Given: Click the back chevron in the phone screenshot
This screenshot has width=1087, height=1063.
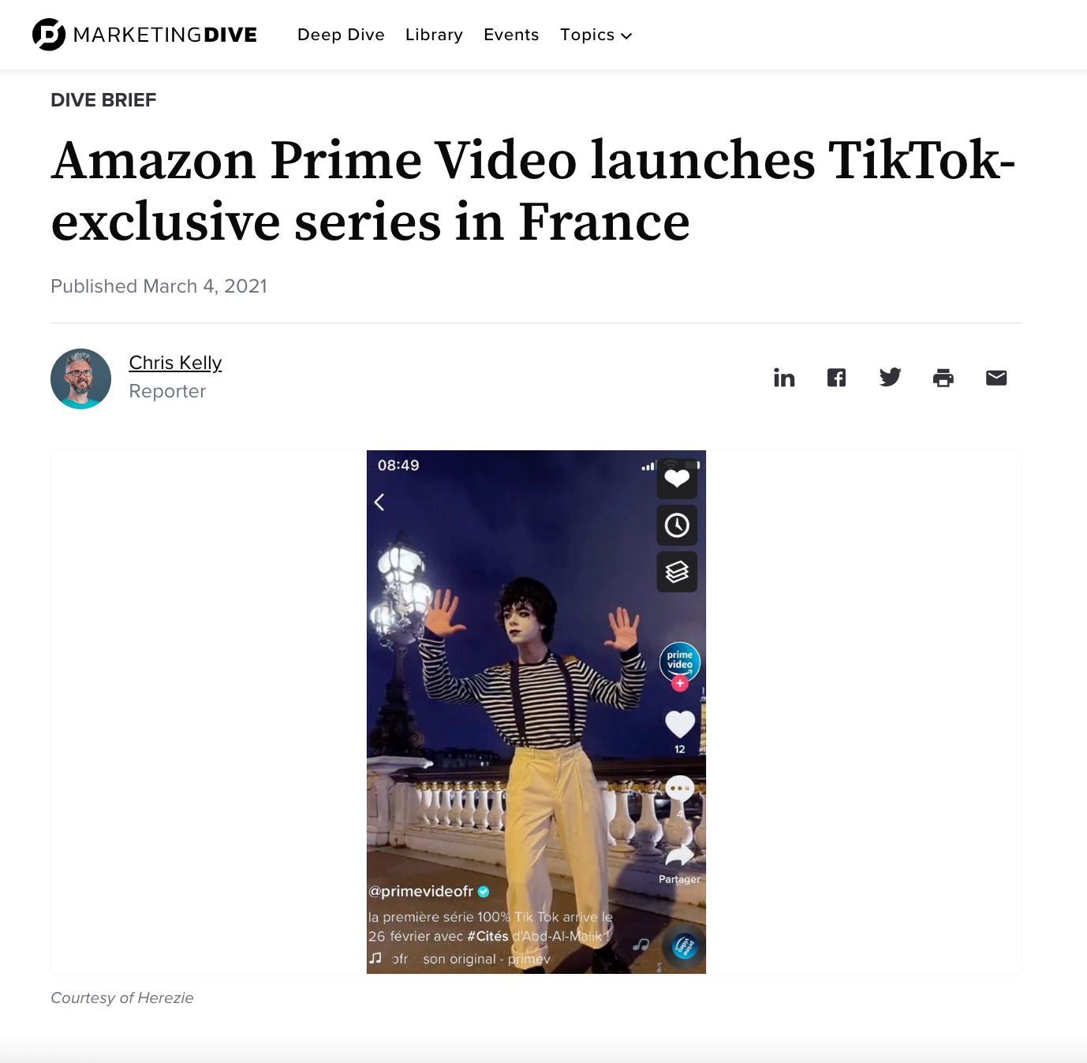Looking at the screenshot, I should [x=379, y=502].
